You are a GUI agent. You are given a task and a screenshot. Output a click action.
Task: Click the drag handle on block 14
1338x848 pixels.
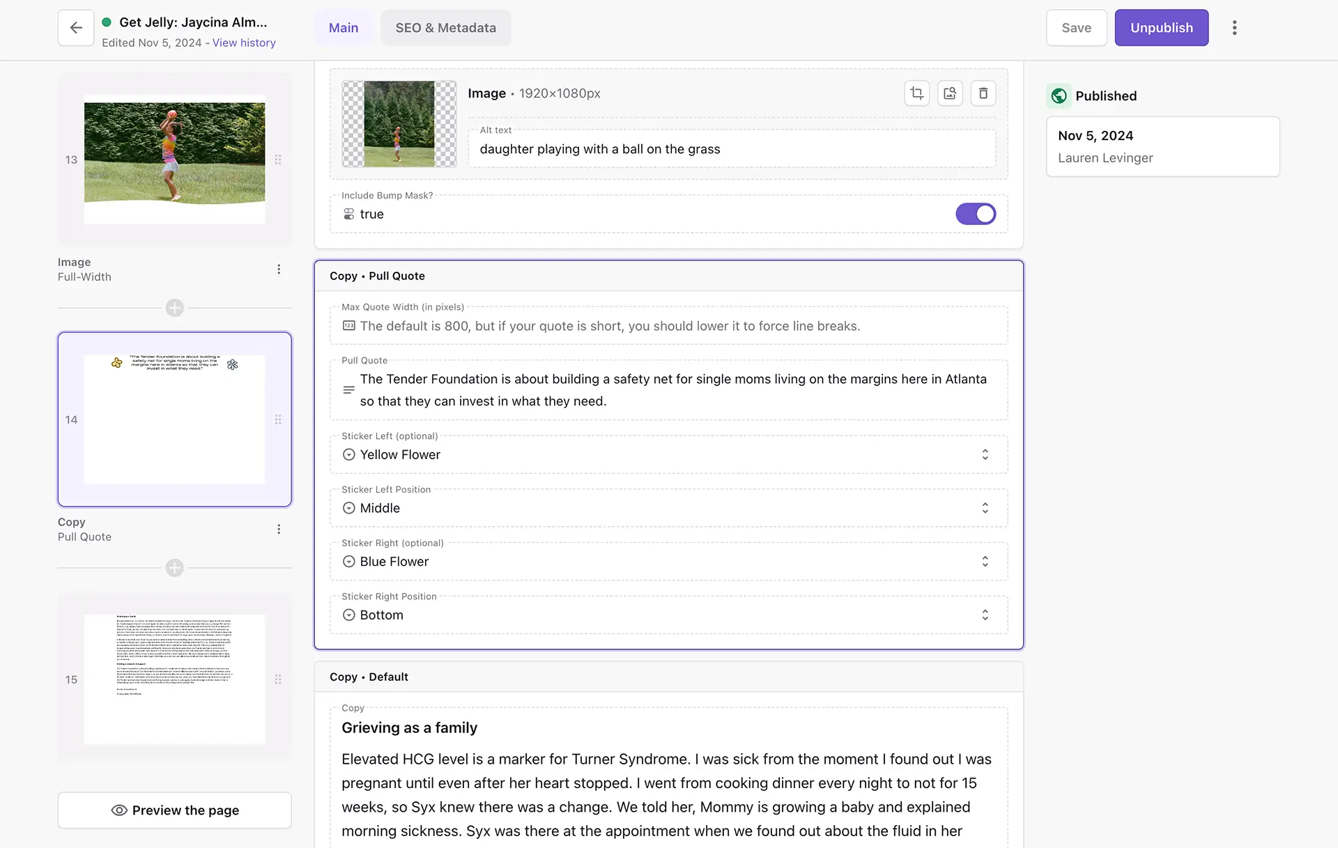click(x=278, y=419)
